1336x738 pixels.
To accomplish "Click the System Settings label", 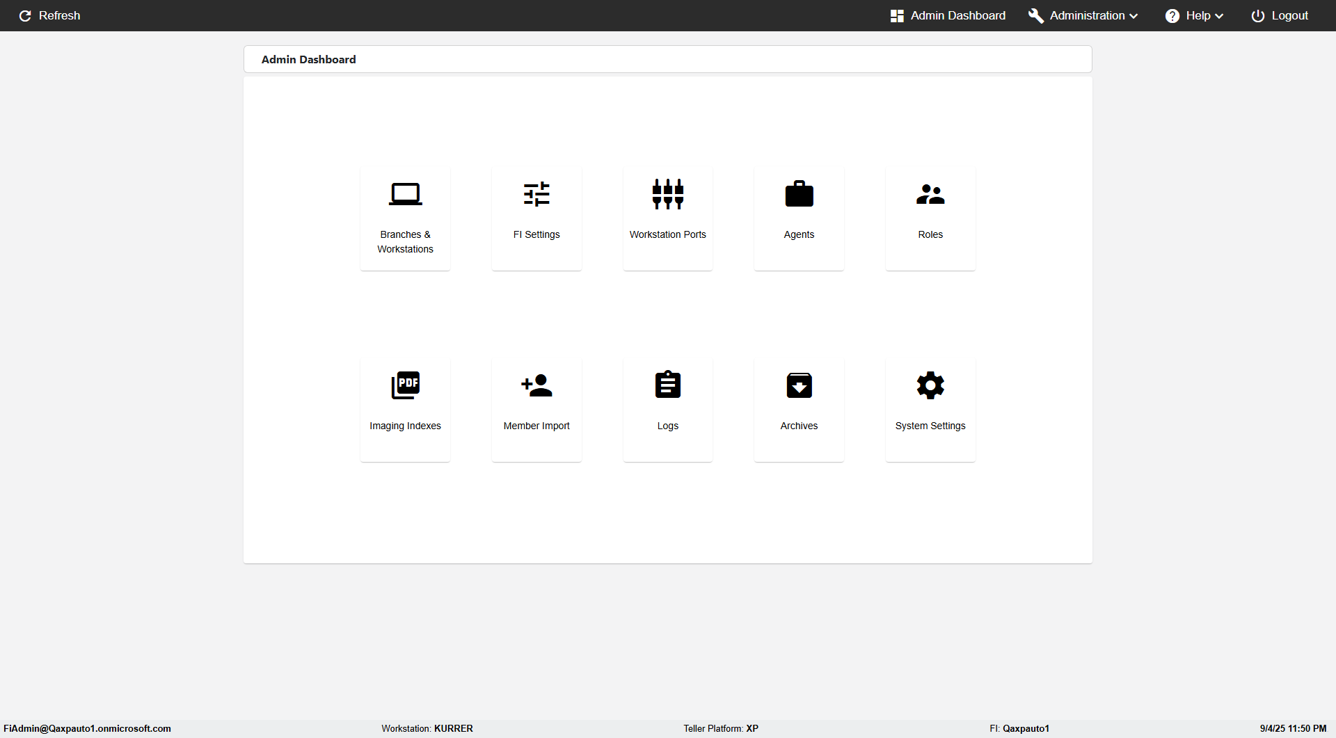I will coord(930,426).
